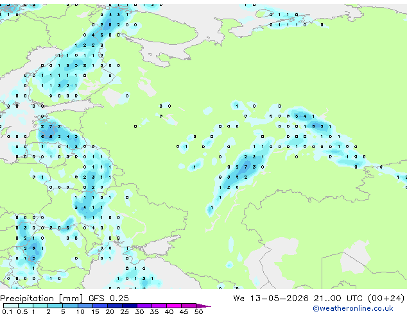Pick the 20–25 mm dark blue swatch
The image size is (407, 314).
pyautogui.click(x=114, y=306)
